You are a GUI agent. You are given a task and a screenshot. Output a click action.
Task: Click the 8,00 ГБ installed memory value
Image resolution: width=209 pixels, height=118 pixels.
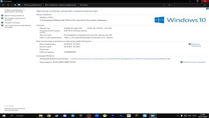coord(75,31)
